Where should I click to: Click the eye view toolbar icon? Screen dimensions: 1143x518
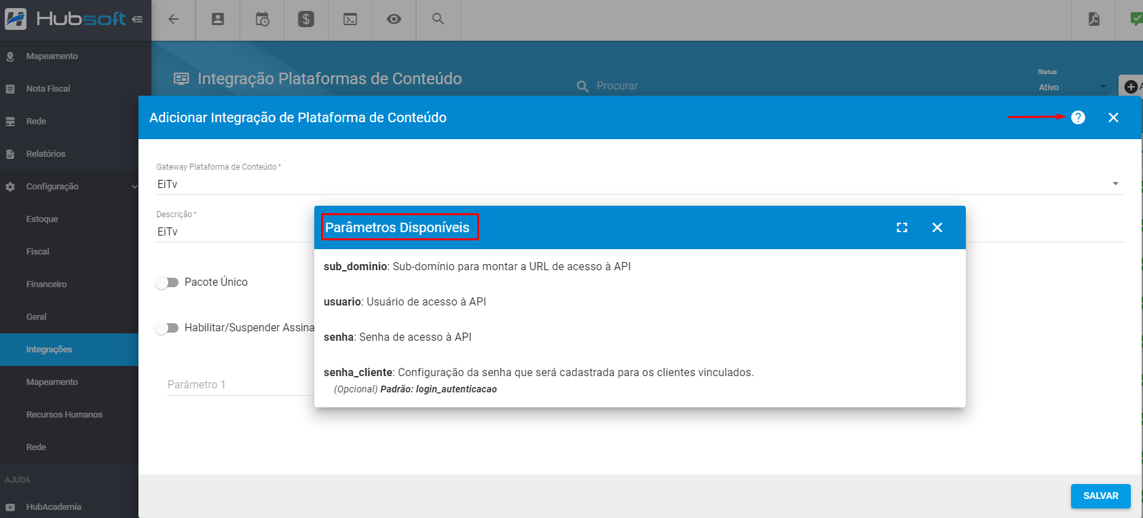click(394, 19)
